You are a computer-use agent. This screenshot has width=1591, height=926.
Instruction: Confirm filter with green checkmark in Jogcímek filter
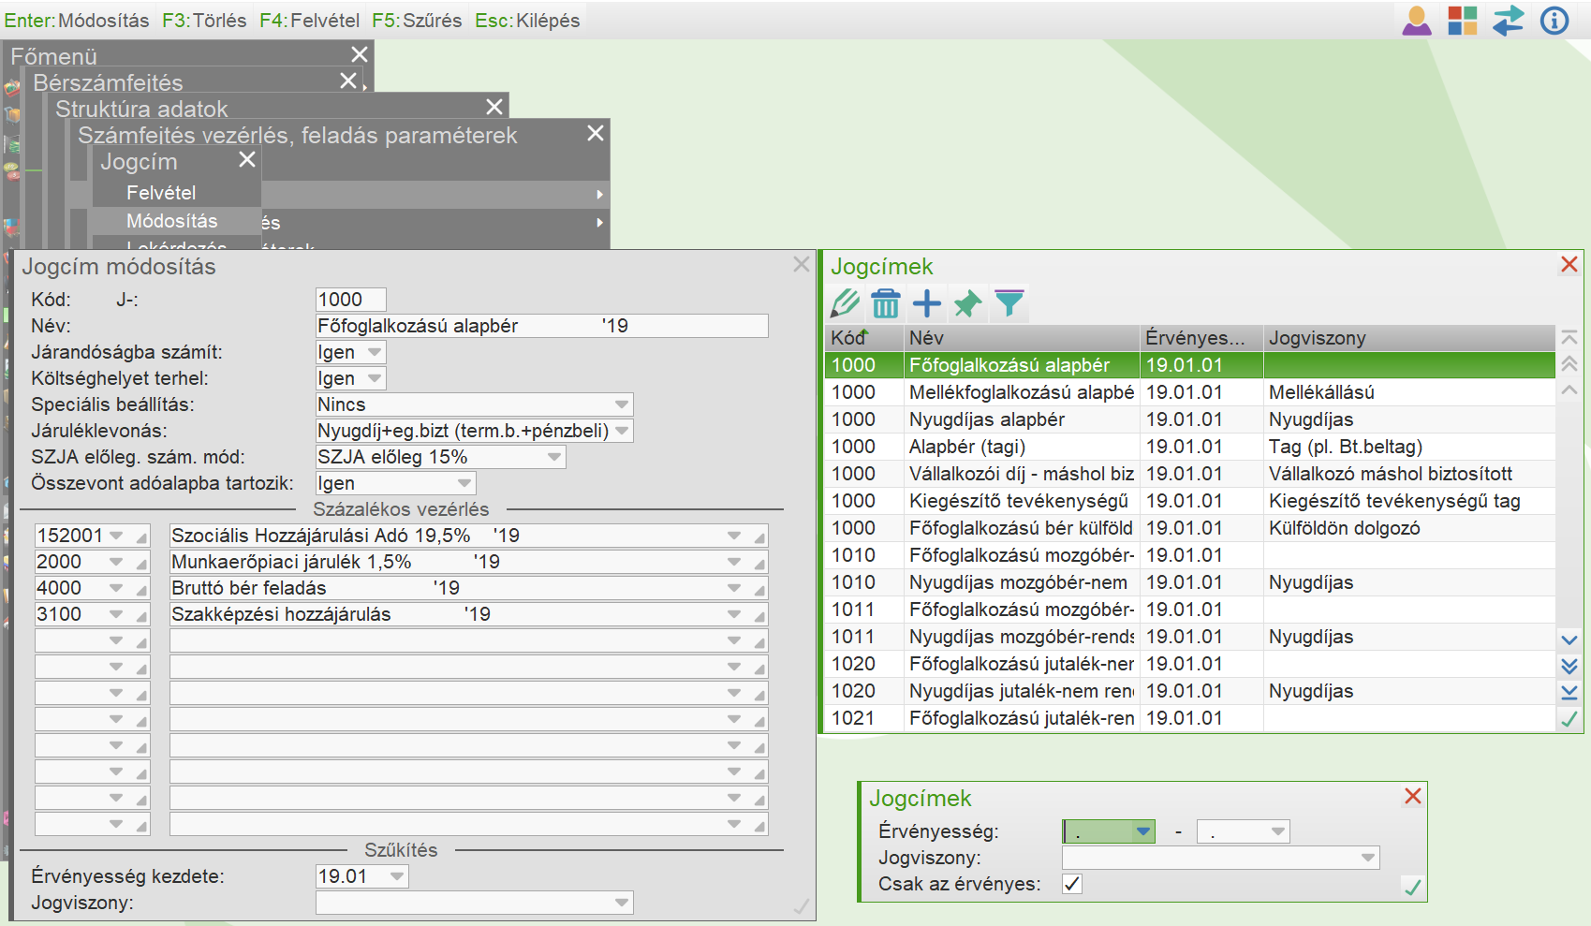click(1412, 887)
